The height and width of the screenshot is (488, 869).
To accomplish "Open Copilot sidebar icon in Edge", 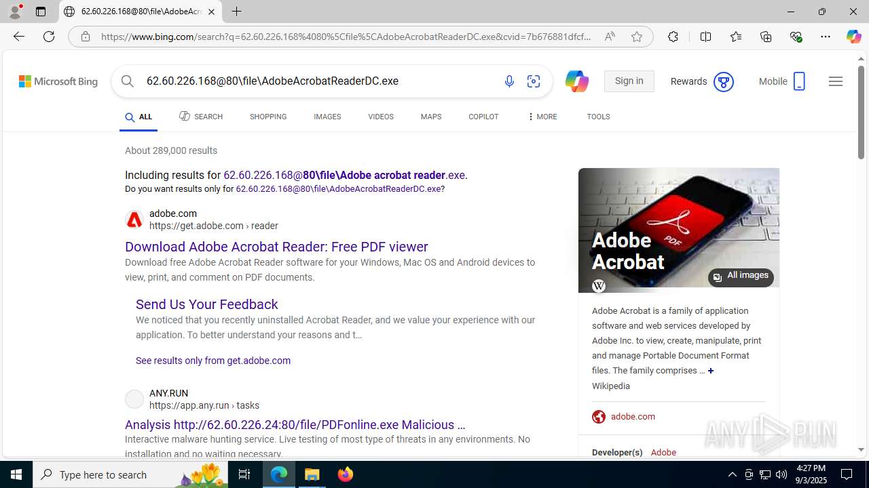I will [853, 37].
